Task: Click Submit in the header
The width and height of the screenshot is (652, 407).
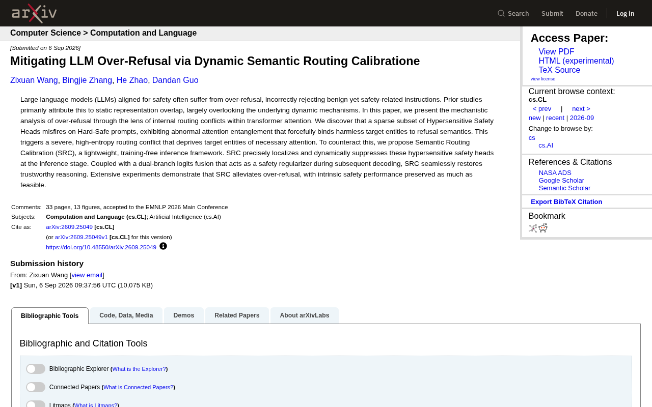Action: tap(552, 13)
